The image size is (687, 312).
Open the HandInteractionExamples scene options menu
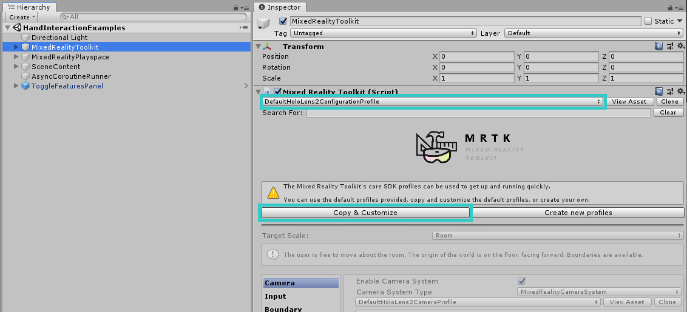point(243,28)
